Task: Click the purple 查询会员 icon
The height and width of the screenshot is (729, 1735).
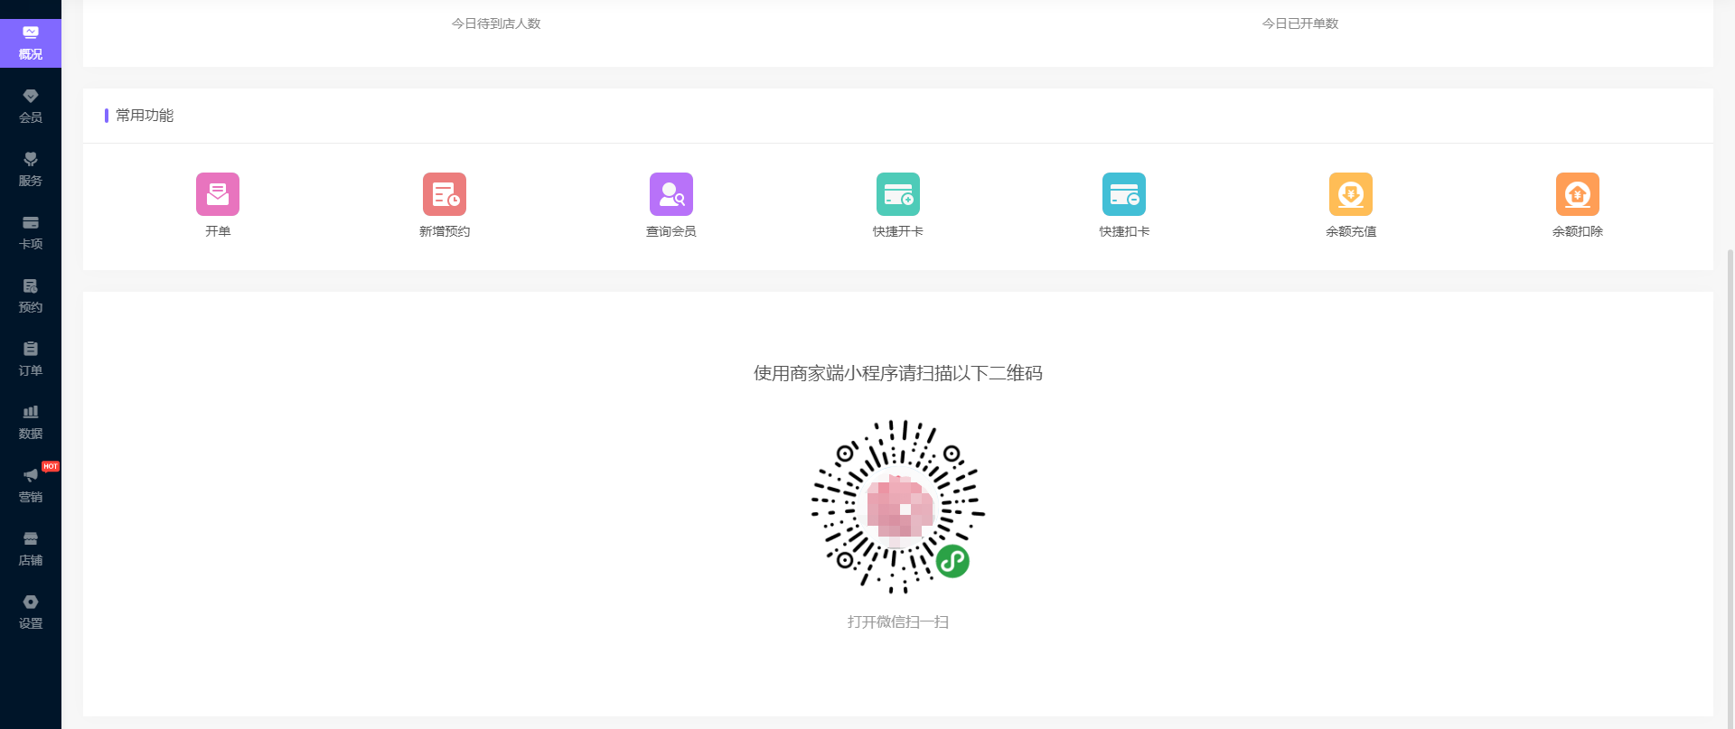Action: [x=671, y=194]
